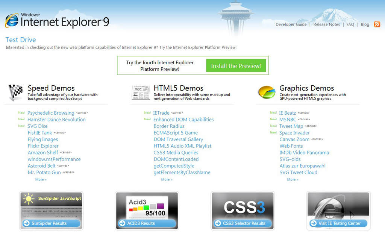Open the Canvas Zoom demo
385x238 pixels.
pos(294,139)
